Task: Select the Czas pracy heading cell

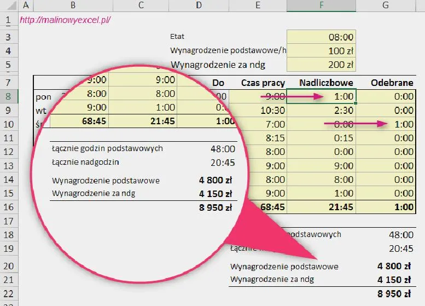Action: 263,83
